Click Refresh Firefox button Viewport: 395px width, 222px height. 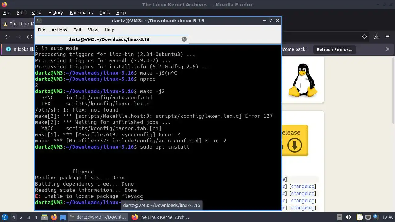click(x=335, y=49)
